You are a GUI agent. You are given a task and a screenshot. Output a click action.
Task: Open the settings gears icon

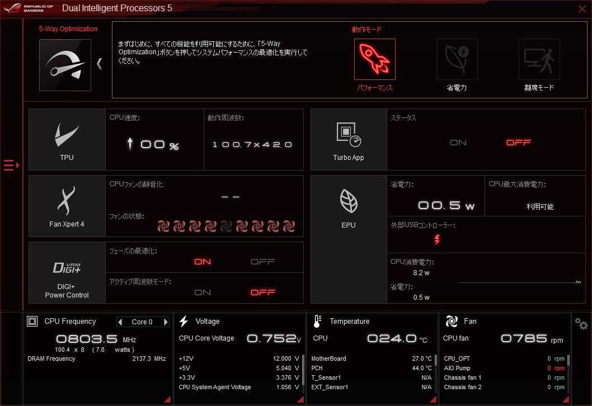coord(581,324)
